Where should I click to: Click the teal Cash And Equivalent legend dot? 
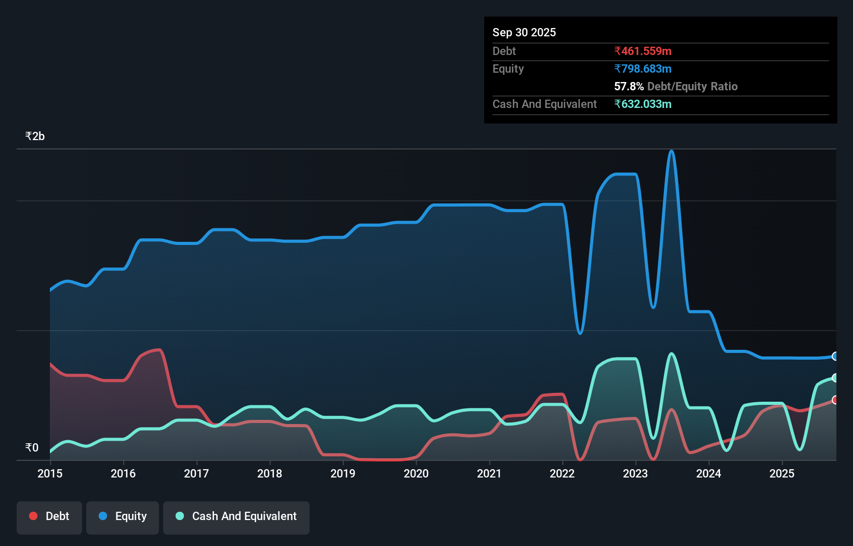(179, 516)
